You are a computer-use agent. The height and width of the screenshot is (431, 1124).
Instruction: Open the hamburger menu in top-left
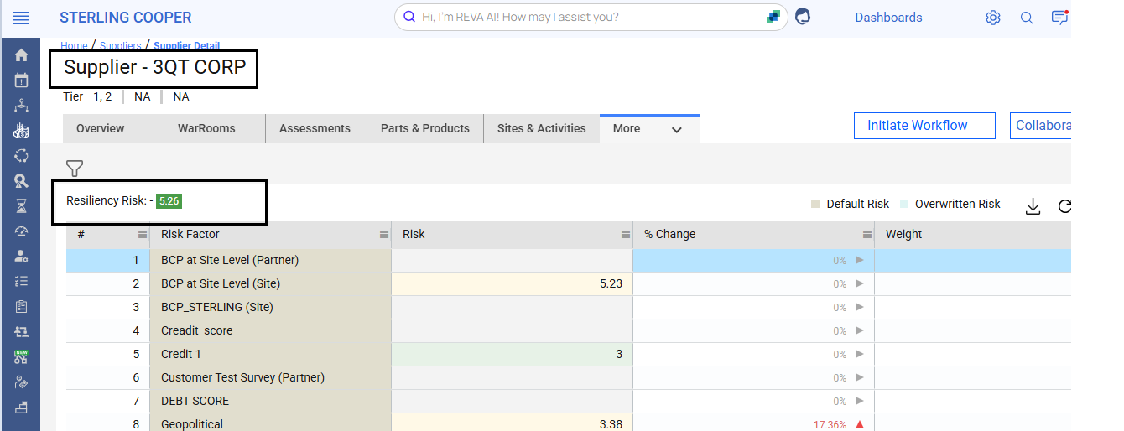pos(21,18)
